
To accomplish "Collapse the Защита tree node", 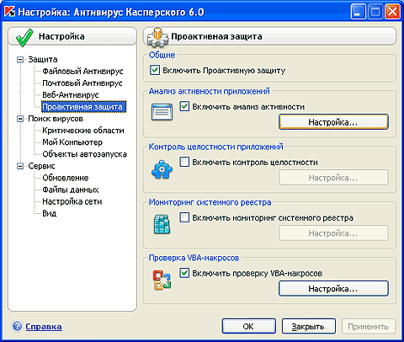I will [x=20, y=60].
